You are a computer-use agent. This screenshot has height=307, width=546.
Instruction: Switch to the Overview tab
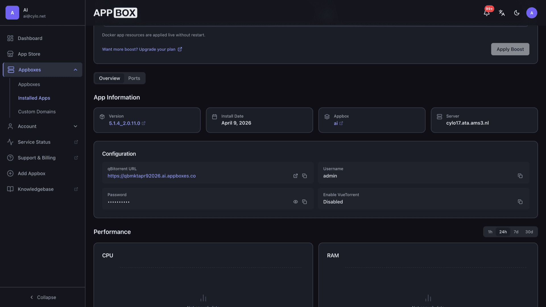[109, 78]
